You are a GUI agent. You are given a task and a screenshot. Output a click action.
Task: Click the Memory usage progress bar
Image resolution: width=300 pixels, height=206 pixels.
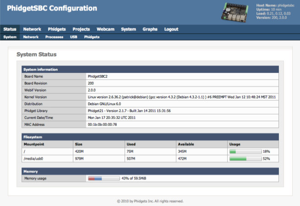tap(104, 179)
